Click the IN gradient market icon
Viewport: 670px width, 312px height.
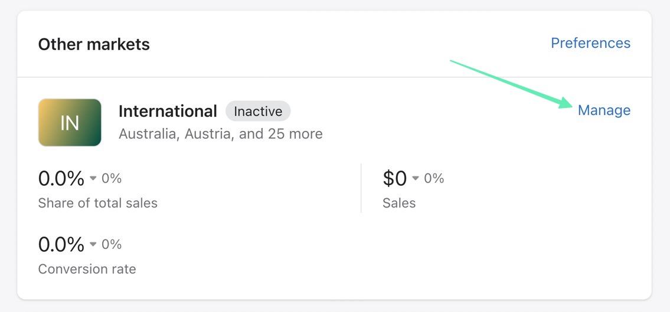70,123
